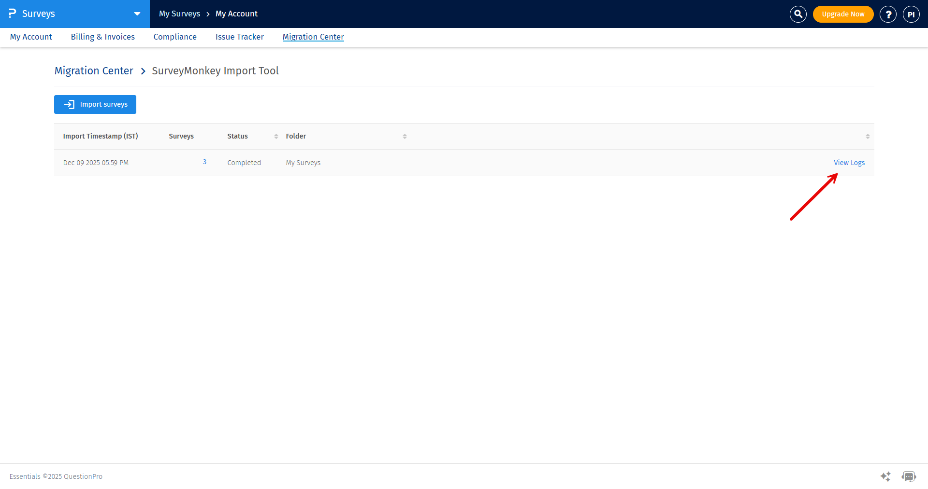Open the search using the magnifier icon
The image size is (928, 489).
point(797,14)
